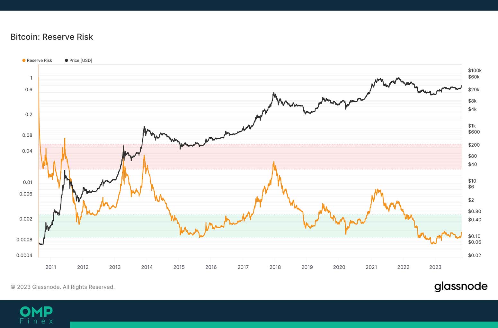The height and width of the screenshot is (328, 498).
Task: Click the $2 price axis label
Action: (x=471, y=200)
